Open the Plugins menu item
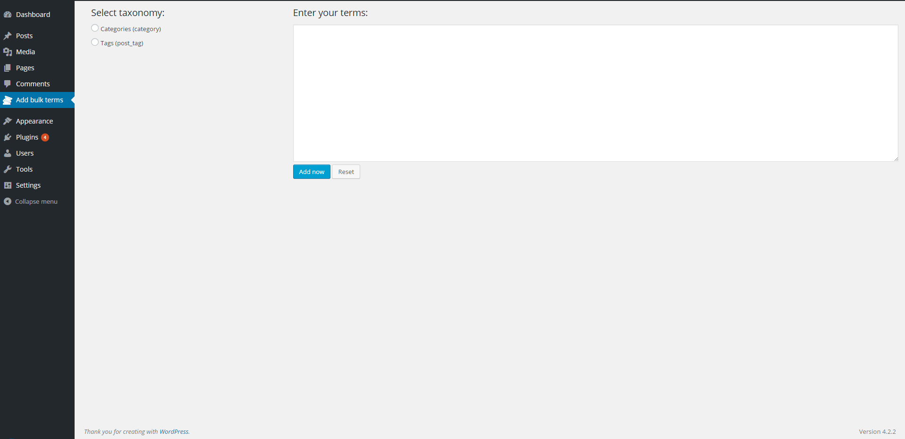905x439 pixels. (x=37, y=137)
